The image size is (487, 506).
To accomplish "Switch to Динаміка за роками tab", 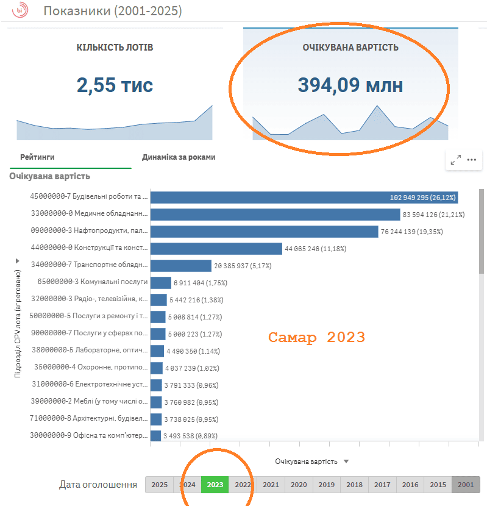I will (x=178, y=157).
